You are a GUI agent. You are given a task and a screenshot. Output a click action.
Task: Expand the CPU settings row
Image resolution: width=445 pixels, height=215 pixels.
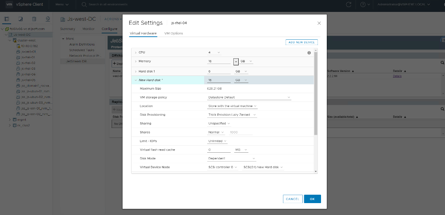coord(135,53)
